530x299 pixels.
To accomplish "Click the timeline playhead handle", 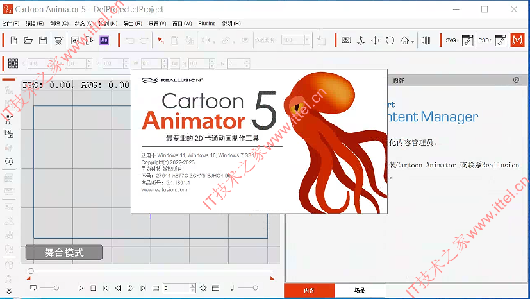I will (x=31, y=271).
